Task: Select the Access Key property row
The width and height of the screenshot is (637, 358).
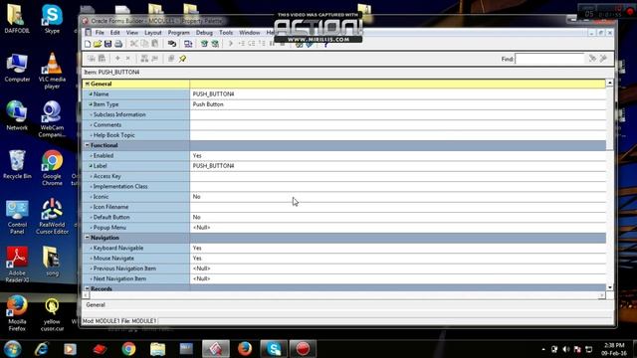Action: coord(344,176)
